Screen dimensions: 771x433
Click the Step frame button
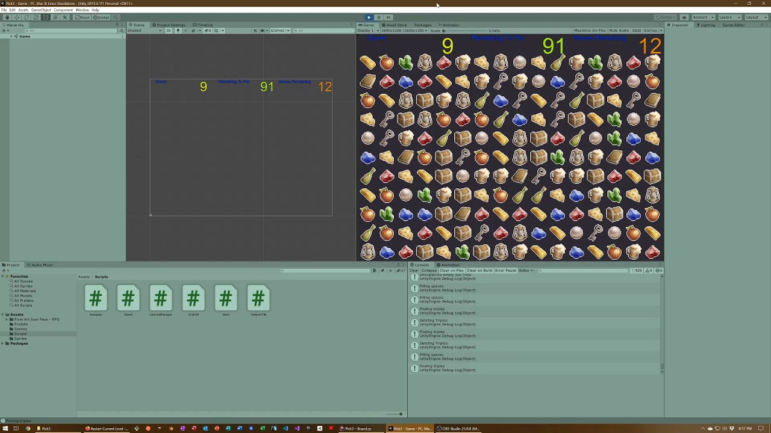(x=388, y=17)
